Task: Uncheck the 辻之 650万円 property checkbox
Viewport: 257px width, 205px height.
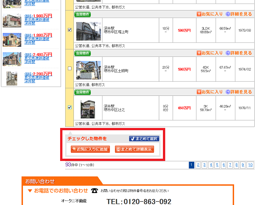Action: point(70,107)
